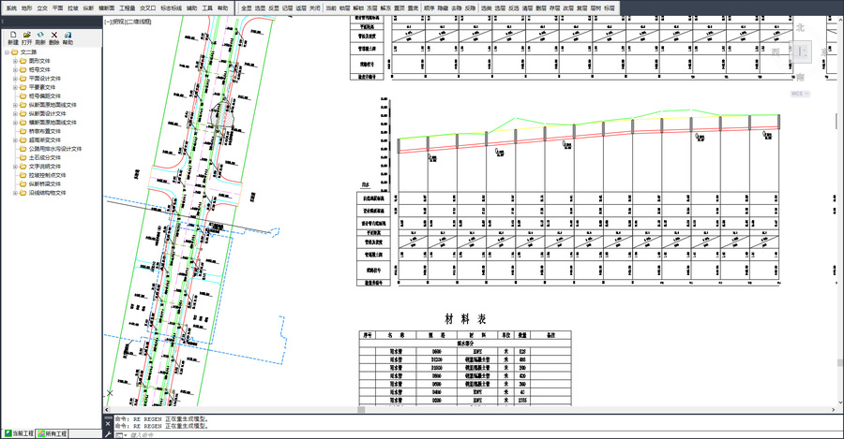Expand the 纵断面设计文件 node

coord(15,113)
